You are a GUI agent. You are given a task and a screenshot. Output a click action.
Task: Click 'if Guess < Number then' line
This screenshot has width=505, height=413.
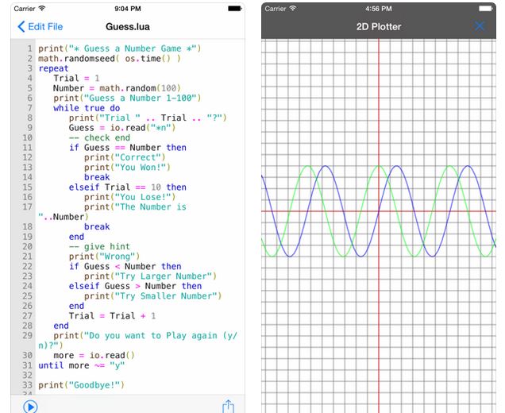[125, 266]
